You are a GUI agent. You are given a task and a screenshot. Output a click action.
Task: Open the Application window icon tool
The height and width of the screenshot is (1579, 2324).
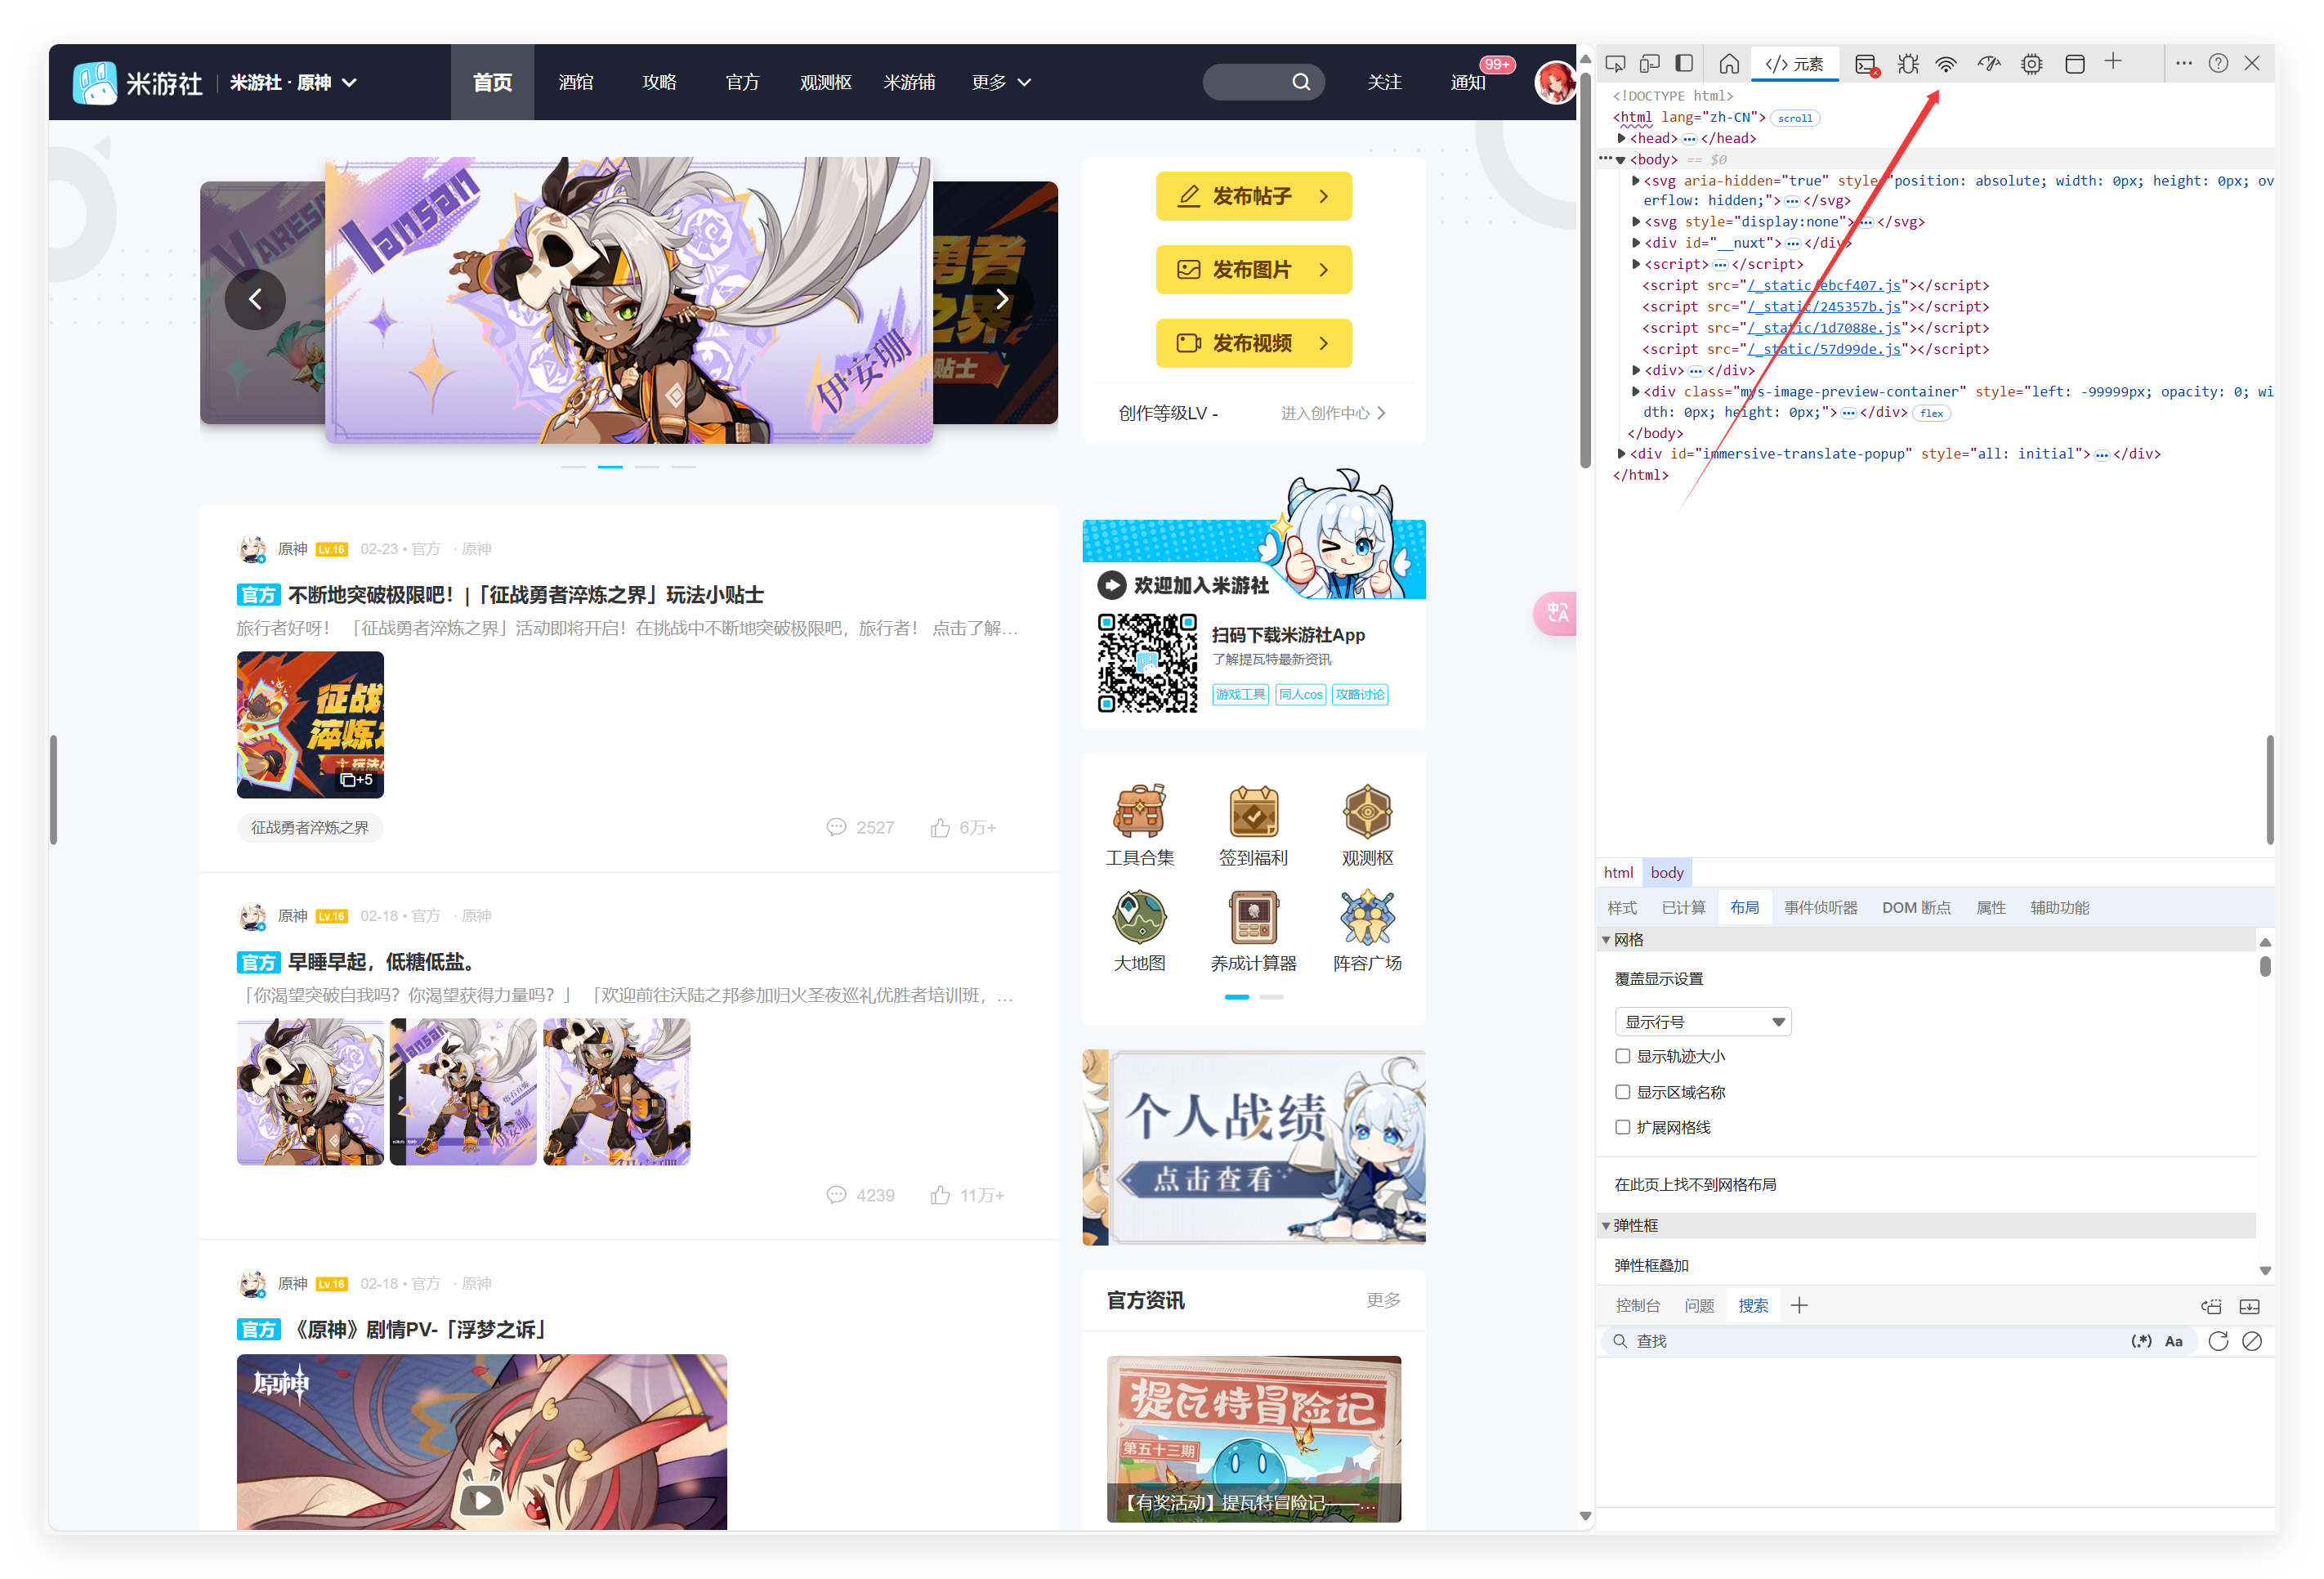pyautogui.click(x=2075, y=64)
